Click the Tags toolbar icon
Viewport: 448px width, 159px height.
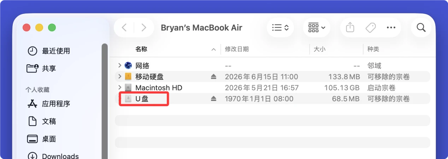click(x=371, y=27)
